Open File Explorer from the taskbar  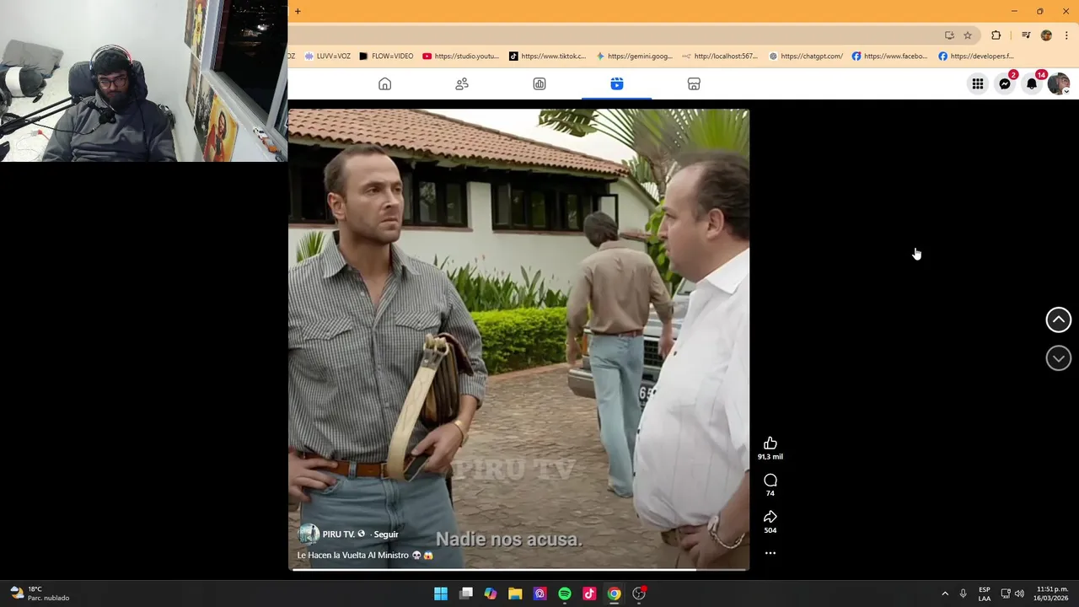[x=515, y=594]
